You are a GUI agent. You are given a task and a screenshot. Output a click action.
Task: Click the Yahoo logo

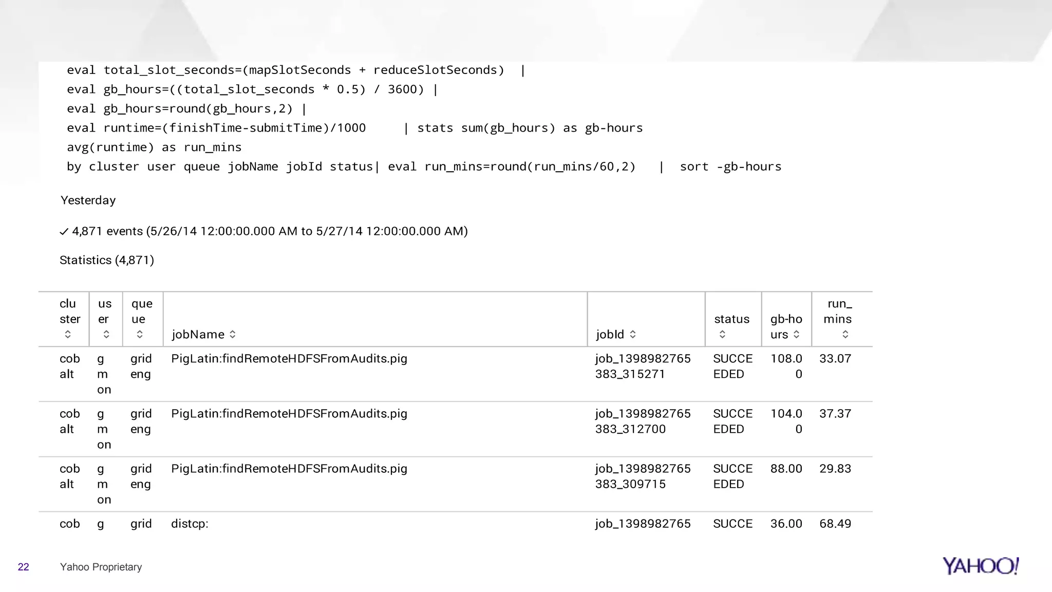[980, 566]
